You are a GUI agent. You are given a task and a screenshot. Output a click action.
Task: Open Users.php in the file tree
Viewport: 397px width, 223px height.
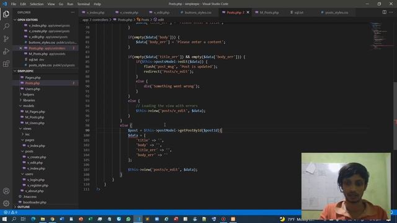pyautogui.click(x=32, y=89)
